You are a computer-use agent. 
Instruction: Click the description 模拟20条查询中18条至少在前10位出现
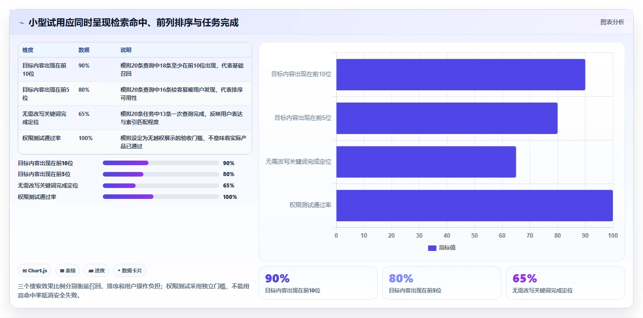coord(182,69)
